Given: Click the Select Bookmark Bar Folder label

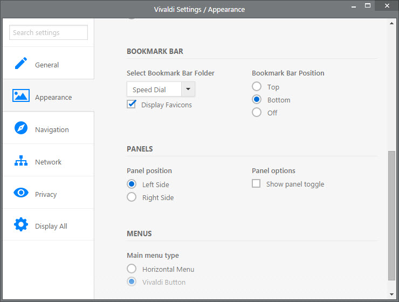Looking at the screenshot, I should click(x=170, y=73).
